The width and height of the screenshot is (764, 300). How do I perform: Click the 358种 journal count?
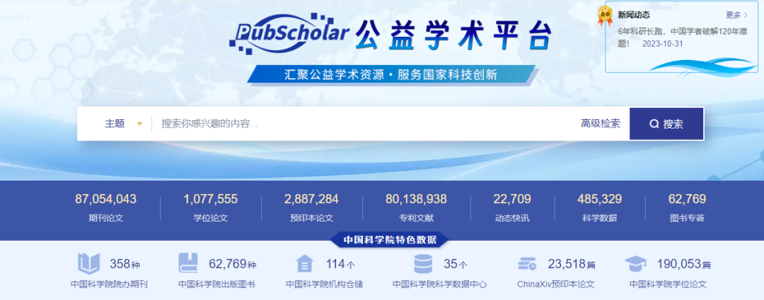click(x=125, y=264)
